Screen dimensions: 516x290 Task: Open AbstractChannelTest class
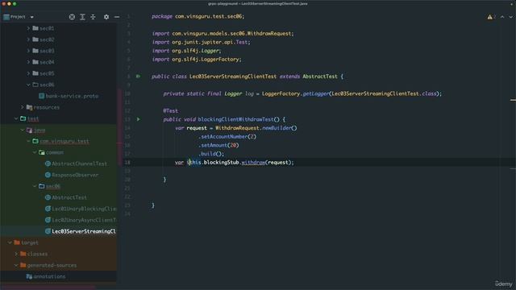pos(76,164)
